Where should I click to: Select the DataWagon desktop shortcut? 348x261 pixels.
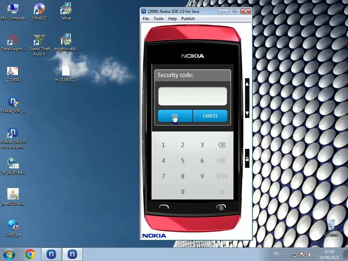coord(13,42)
